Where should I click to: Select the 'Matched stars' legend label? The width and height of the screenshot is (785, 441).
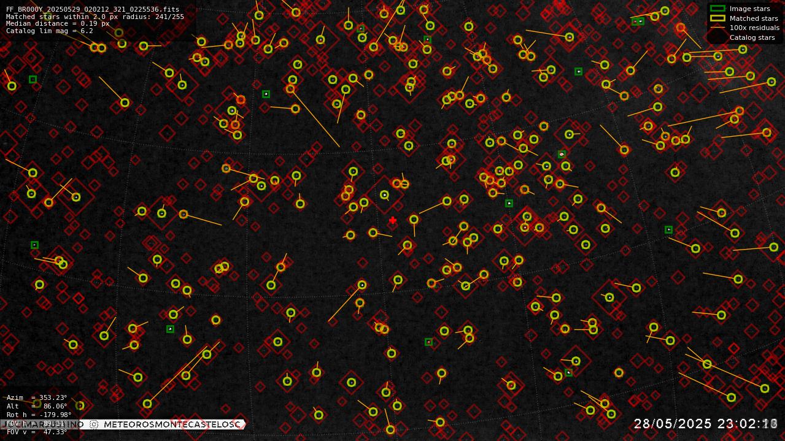click(754, 18)
